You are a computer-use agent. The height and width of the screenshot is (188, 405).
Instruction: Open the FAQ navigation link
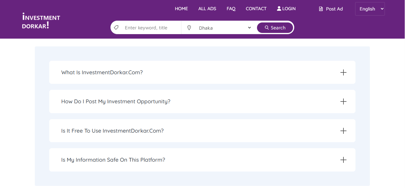[231, 9]
